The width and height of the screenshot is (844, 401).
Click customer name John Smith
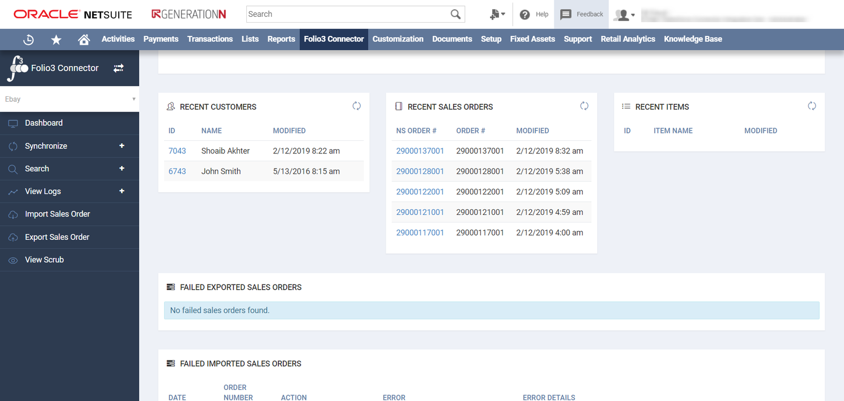[x=221, y=171]
